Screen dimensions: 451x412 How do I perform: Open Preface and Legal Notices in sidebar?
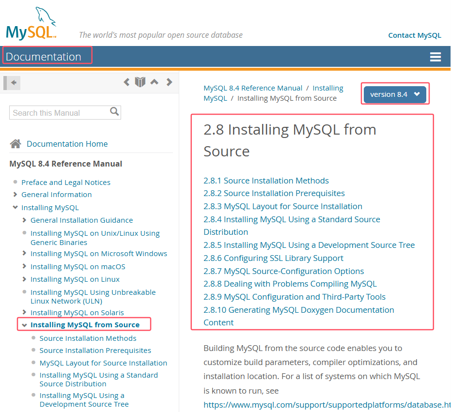click(66, 183)
